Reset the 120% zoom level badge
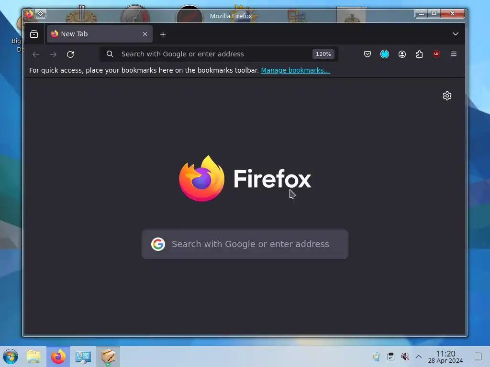The image size is (490, 367). (323, 54)
